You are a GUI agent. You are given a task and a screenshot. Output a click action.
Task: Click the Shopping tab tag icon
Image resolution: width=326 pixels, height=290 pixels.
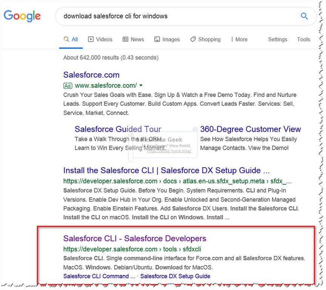point(193,39)
